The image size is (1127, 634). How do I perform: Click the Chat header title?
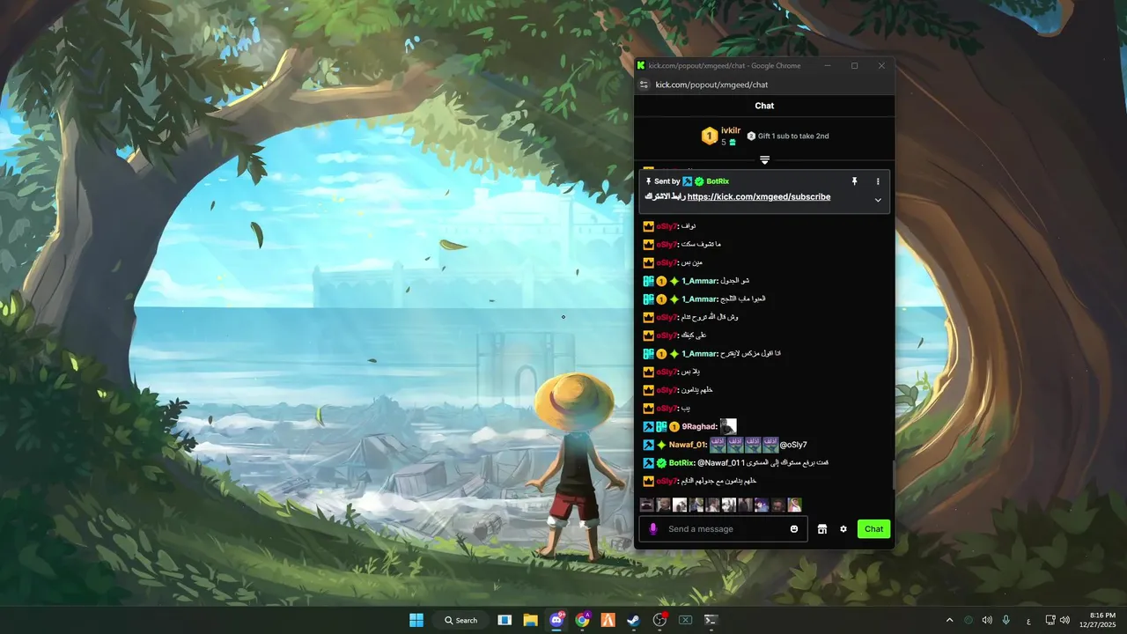click(764, 106)
